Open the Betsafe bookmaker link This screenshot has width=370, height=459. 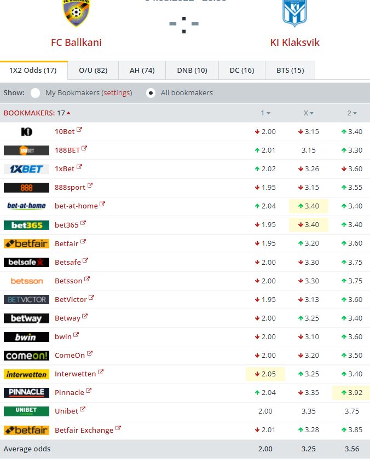click(68, 262)
